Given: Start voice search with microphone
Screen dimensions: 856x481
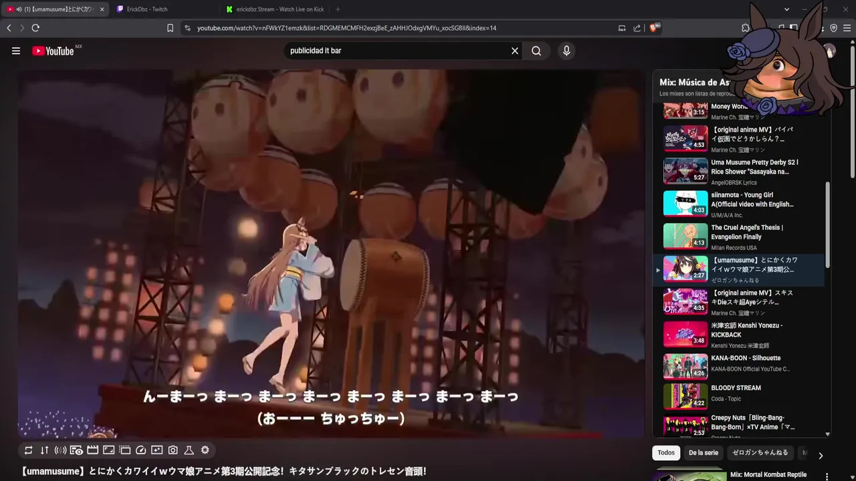Looking at the screenshot, I should tap(566, 51).
